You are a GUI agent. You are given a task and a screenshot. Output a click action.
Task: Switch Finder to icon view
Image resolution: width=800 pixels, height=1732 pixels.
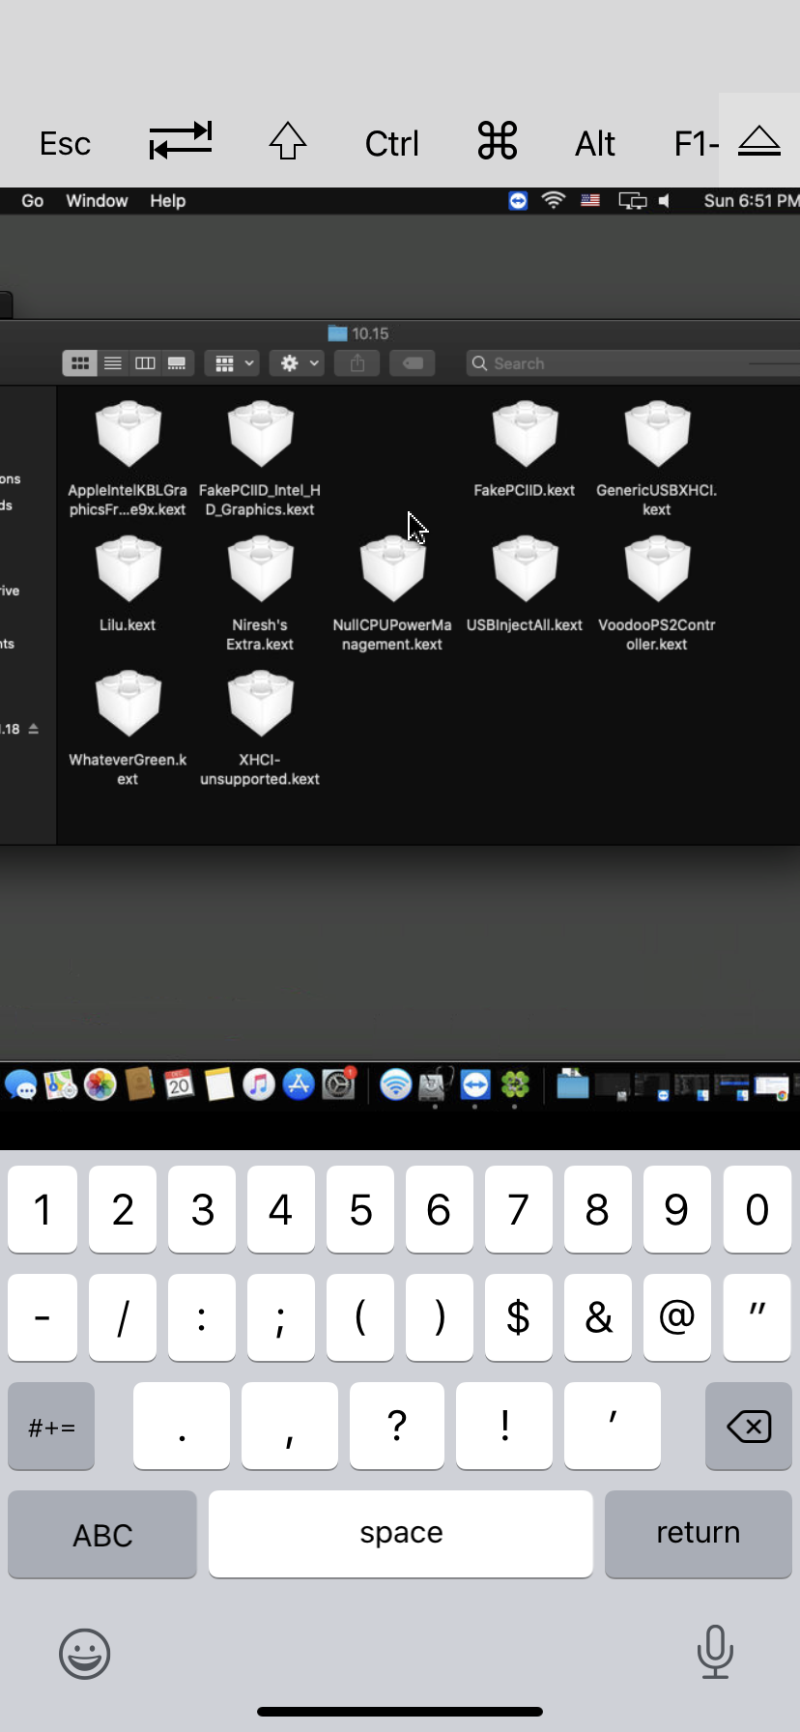click(x=80, y=363)
